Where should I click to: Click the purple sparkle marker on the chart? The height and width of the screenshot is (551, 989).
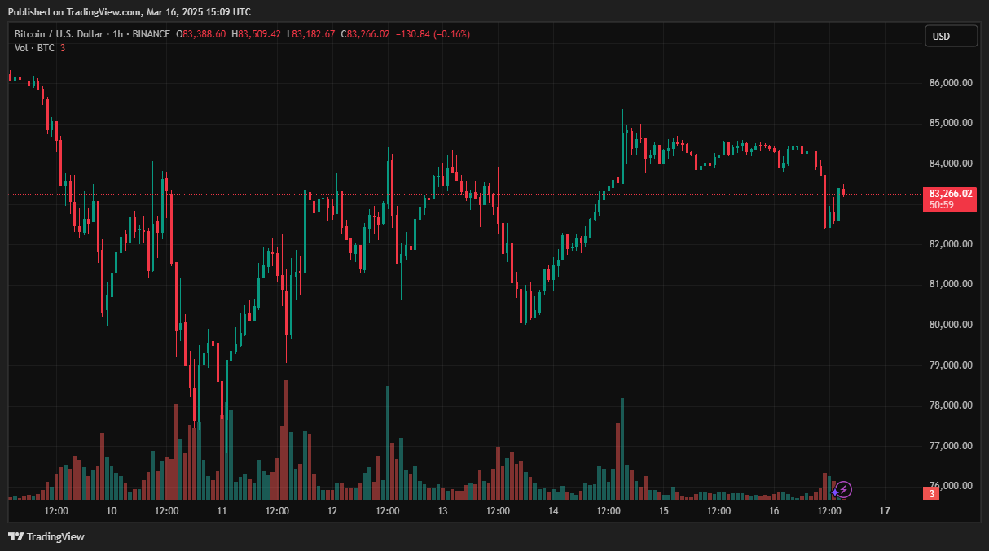[834, 492]
